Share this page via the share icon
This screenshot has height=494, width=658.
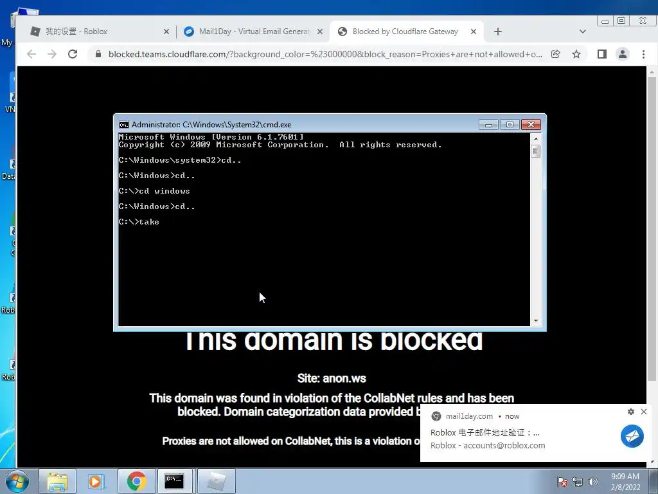pos(556,54)
